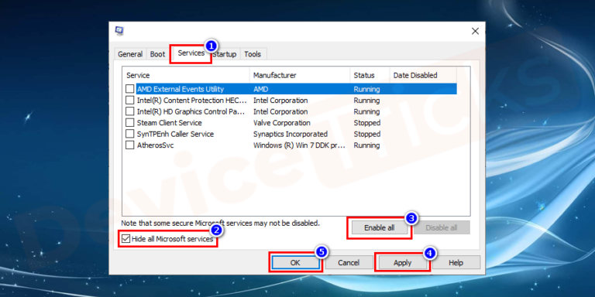
Task: Tick the SynTPEnh Caller Service checkbox
Action: coord(130,134)
